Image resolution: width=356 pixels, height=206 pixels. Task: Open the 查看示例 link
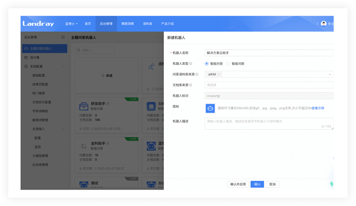click(x=318, y=108)
